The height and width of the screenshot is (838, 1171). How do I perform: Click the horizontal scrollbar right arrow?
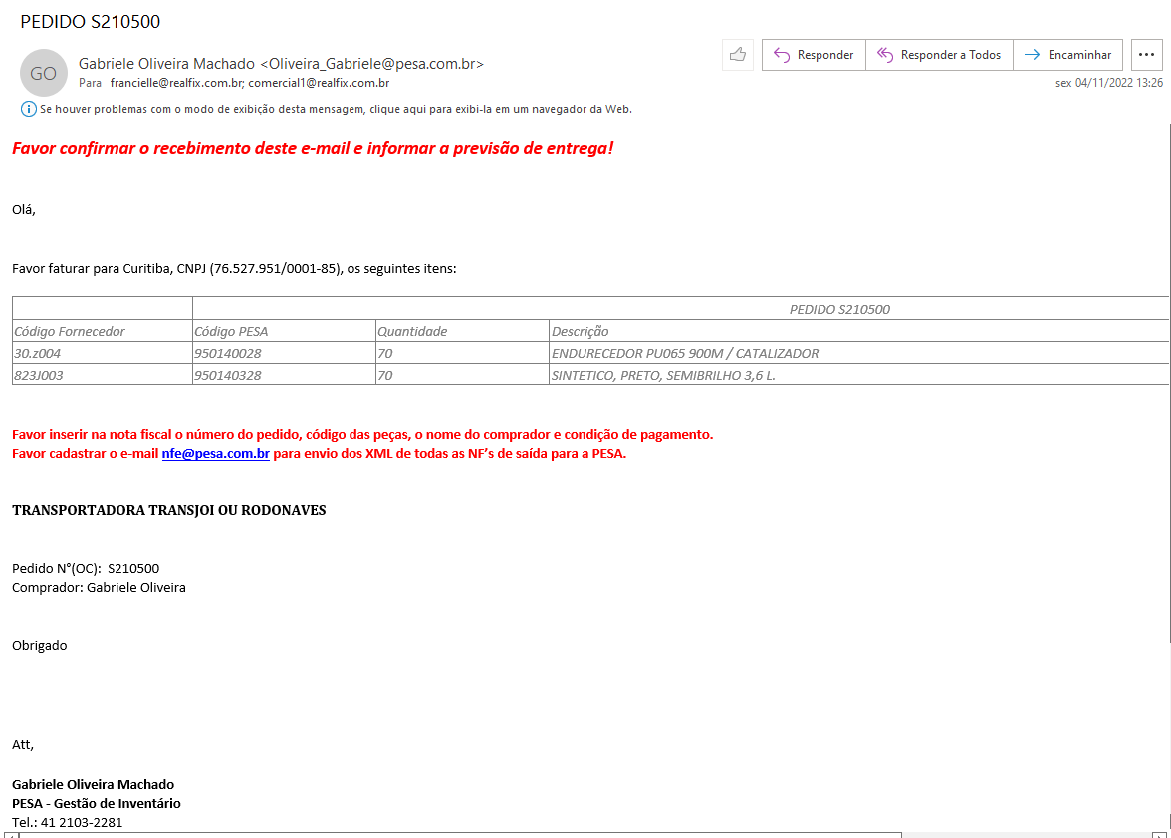(1161, 834)
